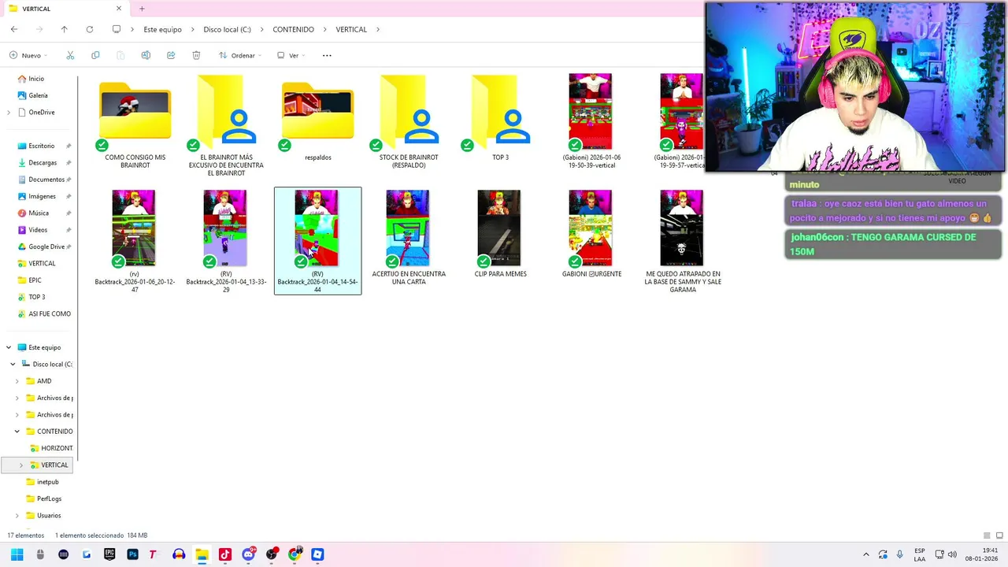Screen dimensions: 1008x567
Task: Click the Rename icon in toolbar
Action: click(x=146, y=55)
